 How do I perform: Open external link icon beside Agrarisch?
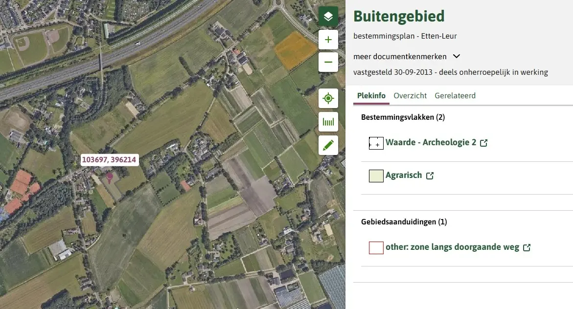[430, 176]
